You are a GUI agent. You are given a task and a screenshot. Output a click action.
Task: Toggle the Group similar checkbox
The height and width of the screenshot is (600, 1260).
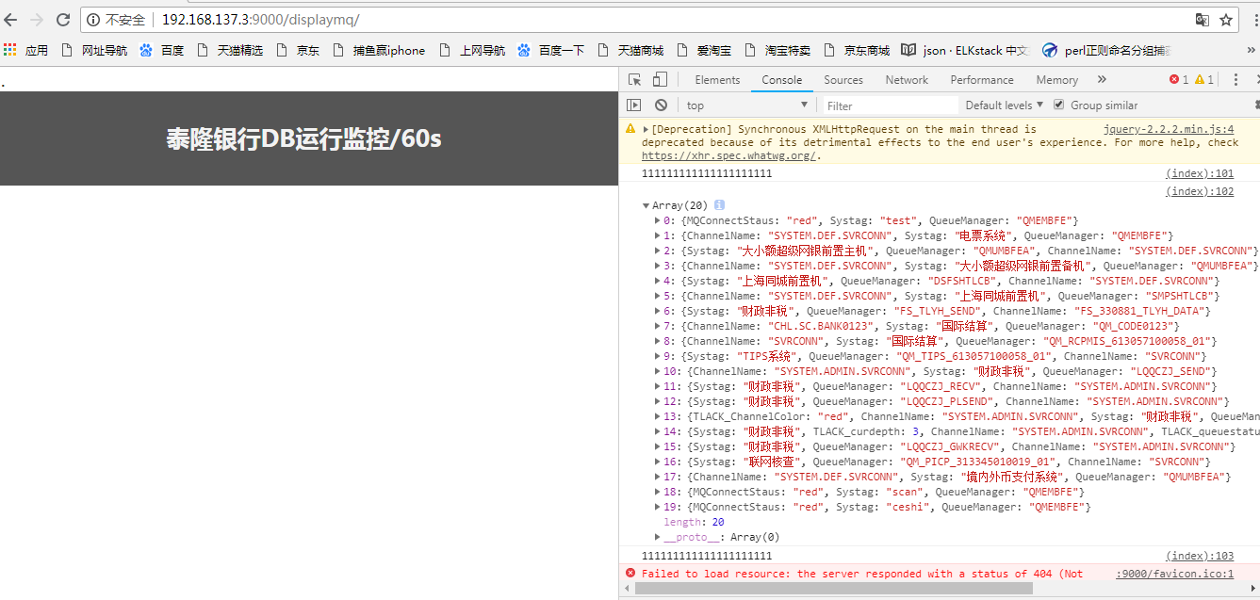[1059, 105]
